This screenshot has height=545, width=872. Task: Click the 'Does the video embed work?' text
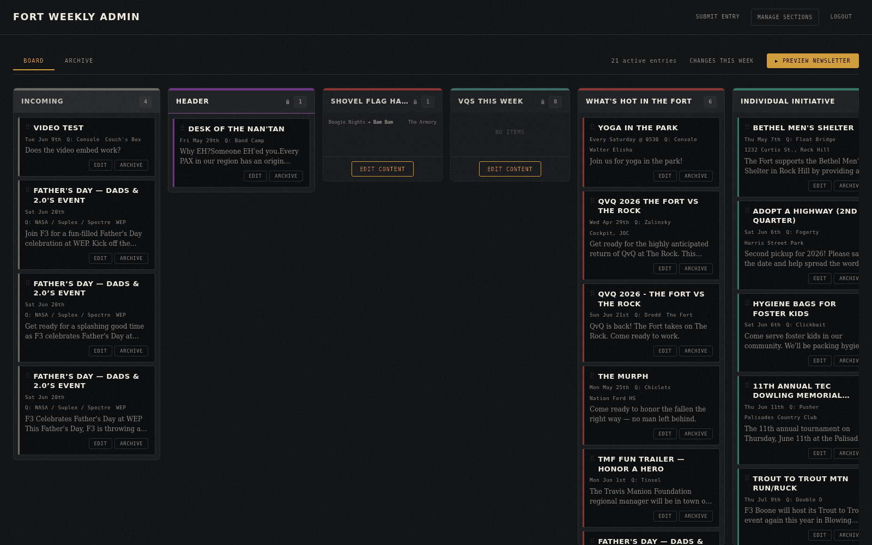point(73,150)
